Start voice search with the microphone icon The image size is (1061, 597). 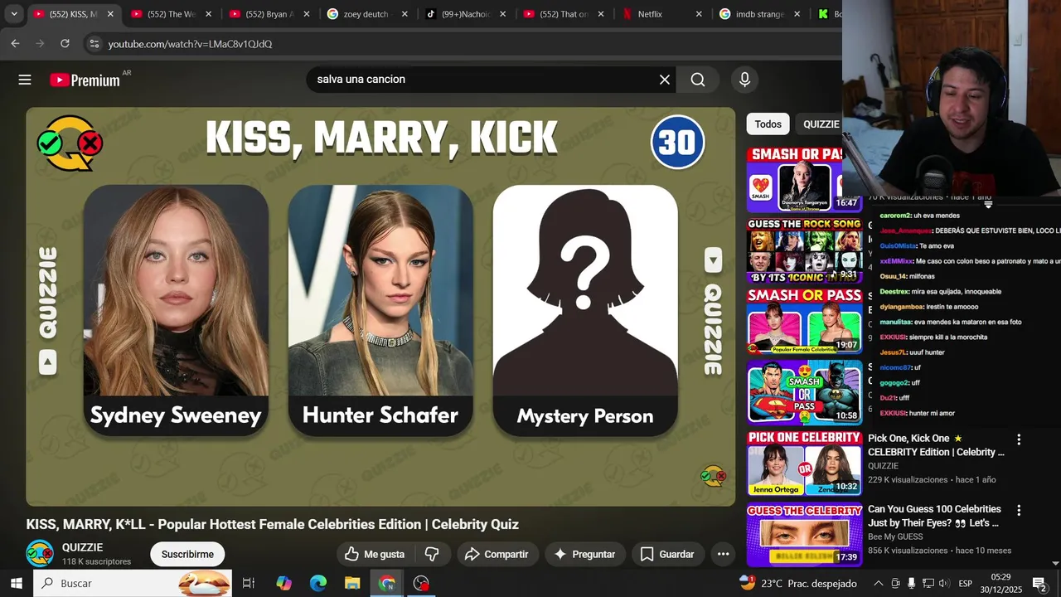click(x=744, y=80)
